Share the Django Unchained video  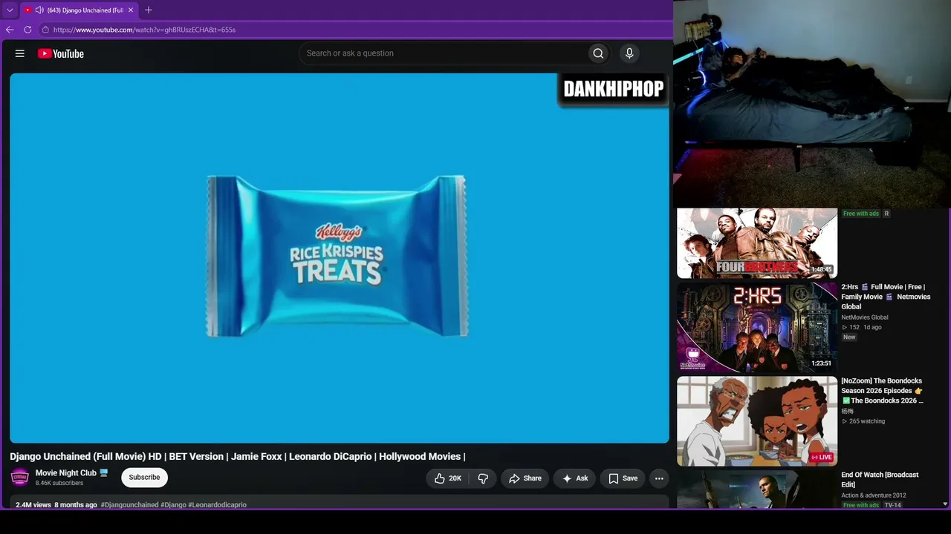pyautogui.click(x=525, y=478)
